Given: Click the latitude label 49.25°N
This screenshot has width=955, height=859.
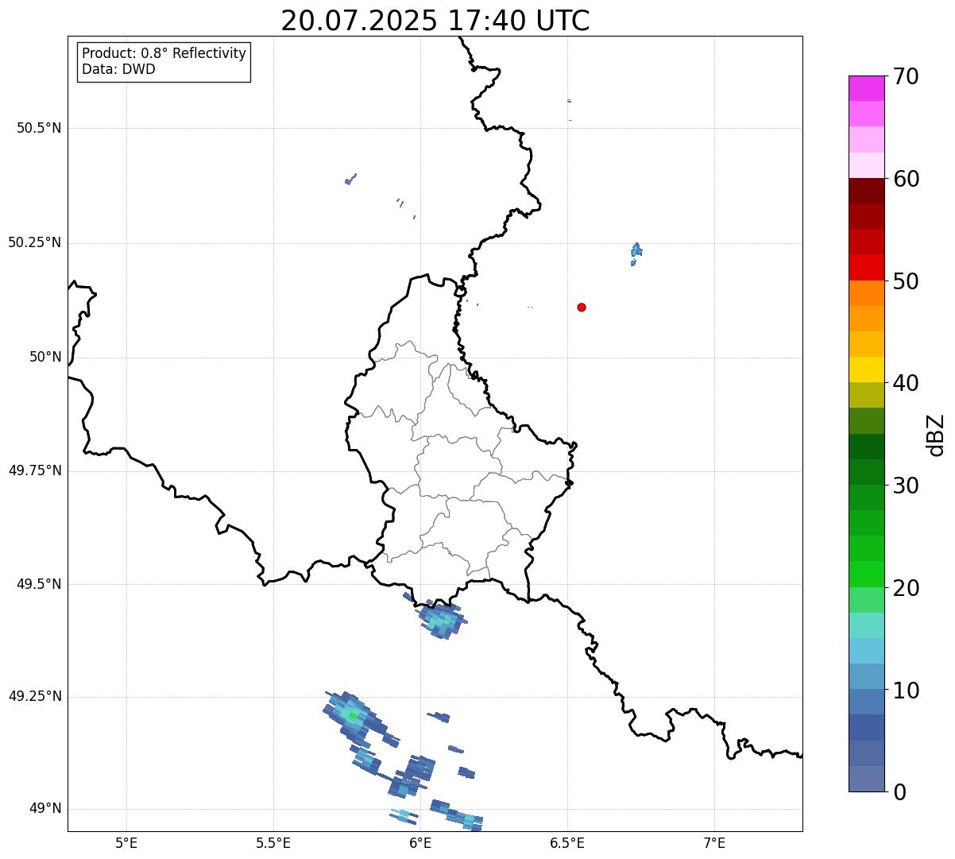Looking at the screenshot, I should click(35, 696).
